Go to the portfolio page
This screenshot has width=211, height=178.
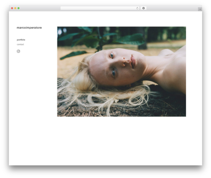tap(21, 40)
